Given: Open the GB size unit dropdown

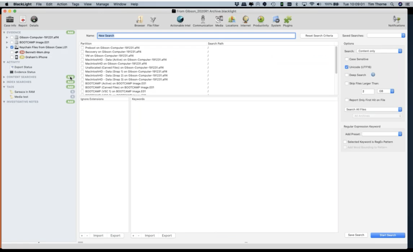Looking at the screenshot, I should click(x=386, y=91).
